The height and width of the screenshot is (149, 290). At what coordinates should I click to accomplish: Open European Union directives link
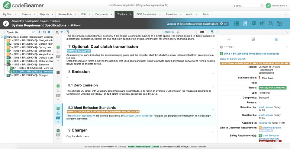coord(138,116)
